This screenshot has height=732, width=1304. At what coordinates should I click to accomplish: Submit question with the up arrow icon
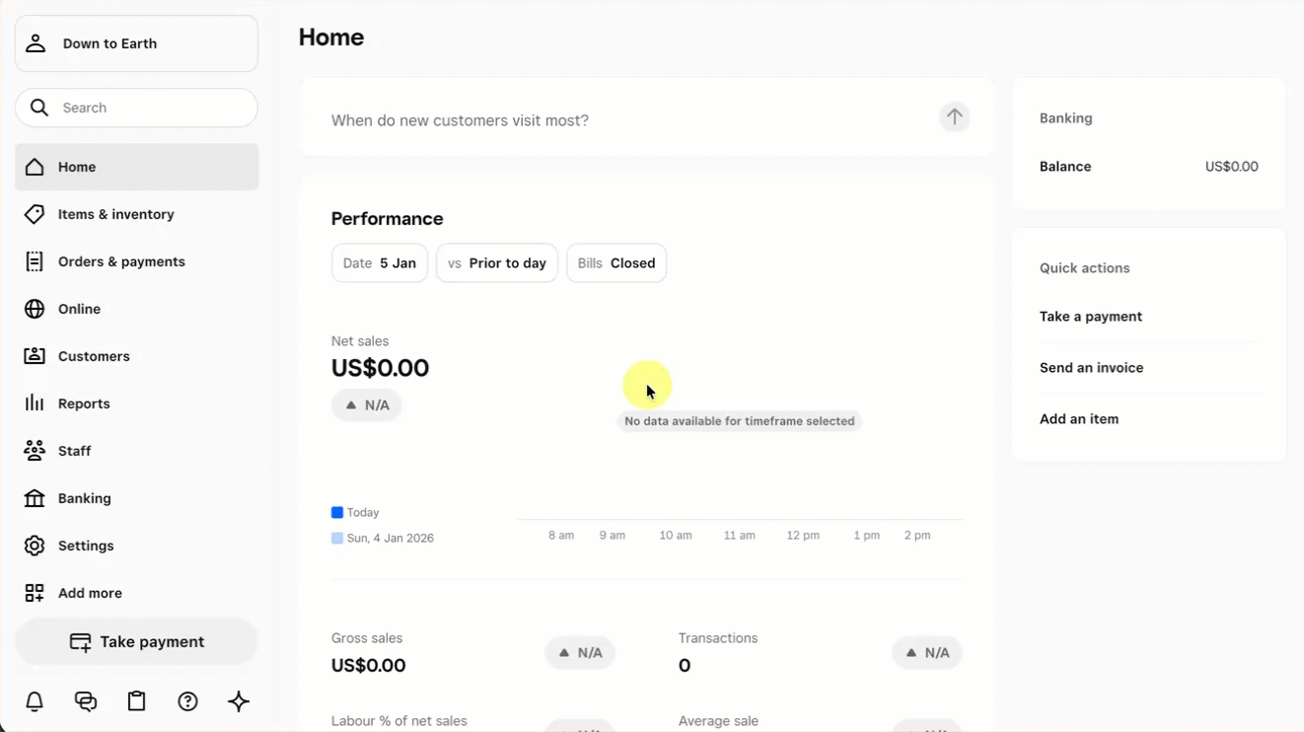point(954,117)
